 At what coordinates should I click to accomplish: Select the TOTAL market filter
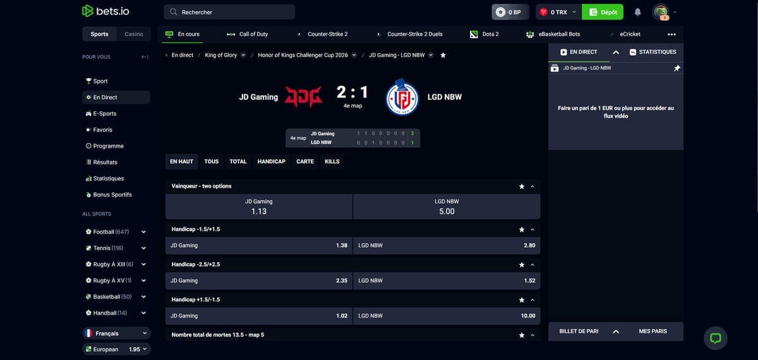coord(238,162)
